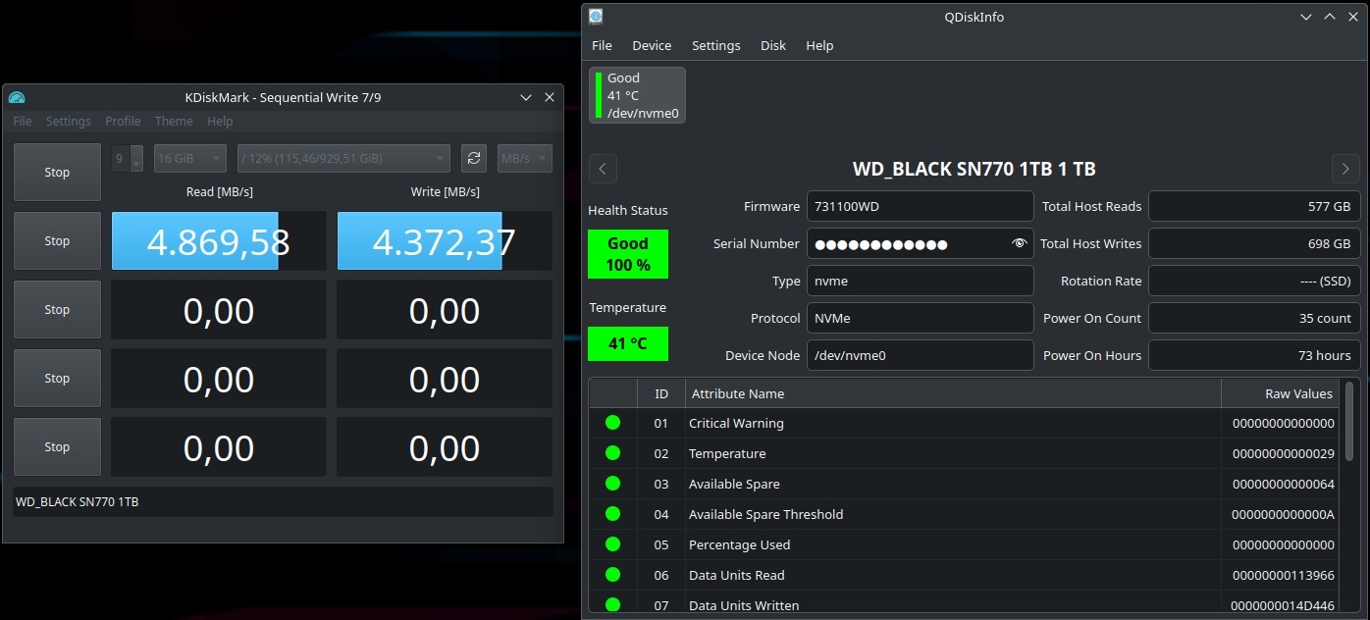Click the green status dot for Available Spare
1370x620 pixels.
(x=612, y=484)
